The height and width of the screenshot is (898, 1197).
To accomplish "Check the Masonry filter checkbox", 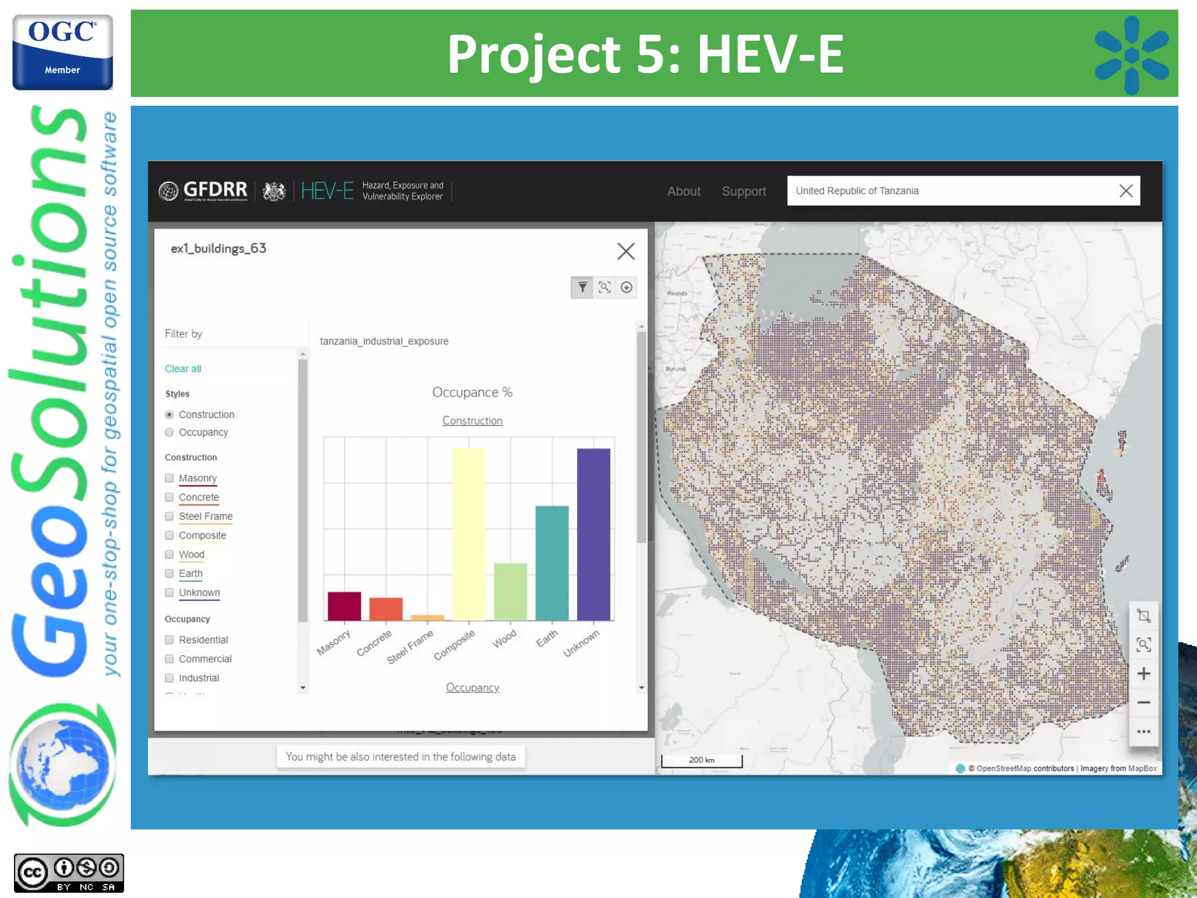I will tap(169, 478).
